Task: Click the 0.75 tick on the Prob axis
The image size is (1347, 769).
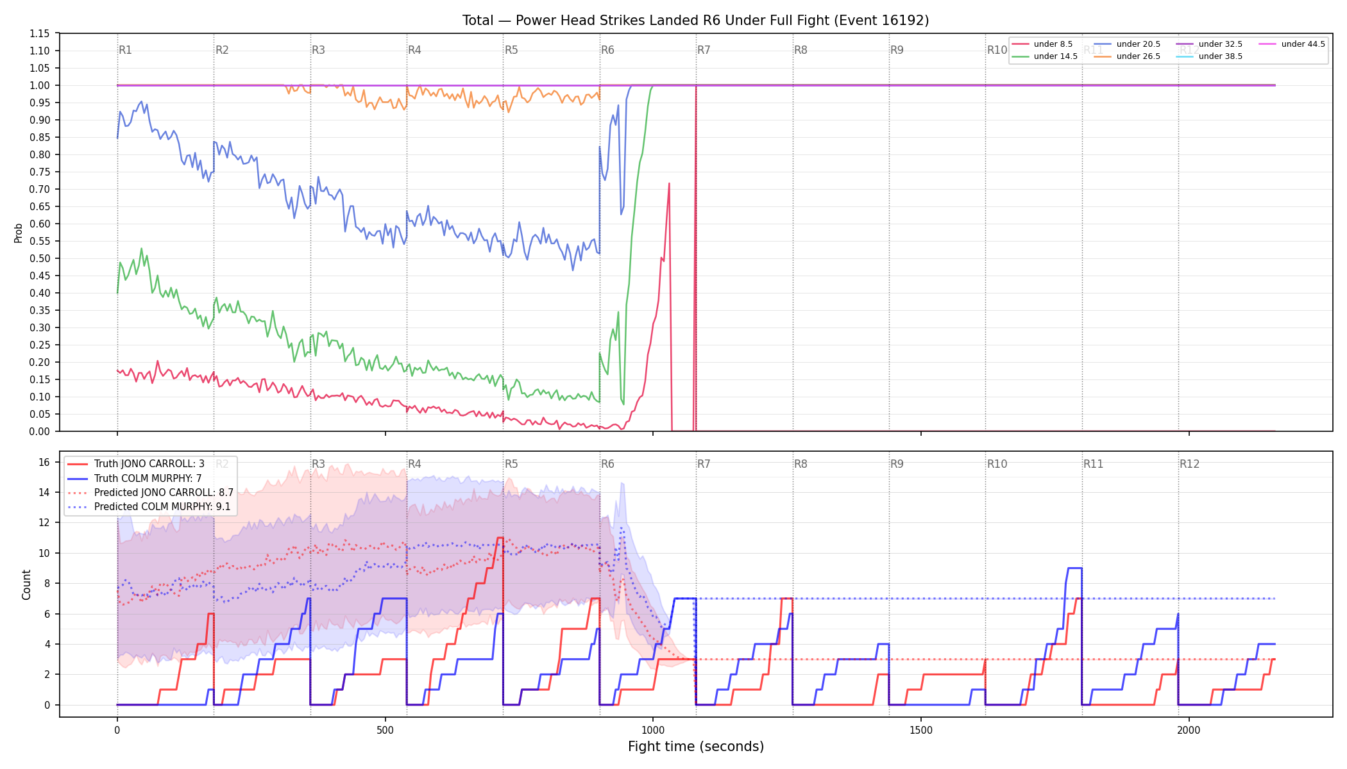Action: click(x=40, y=172)
